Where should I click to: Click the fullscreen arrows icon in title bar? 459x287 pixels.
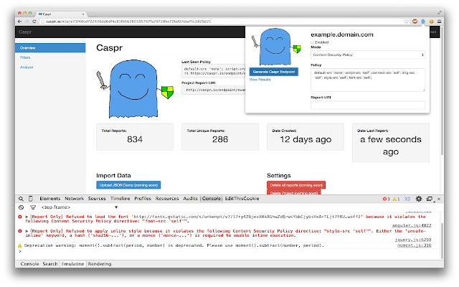439,13
